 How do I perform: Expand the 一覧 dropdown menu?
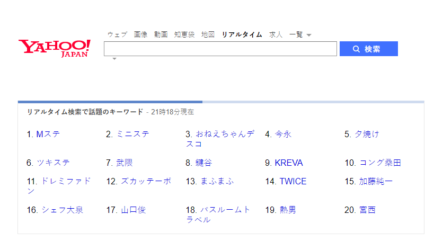point(300,34)
